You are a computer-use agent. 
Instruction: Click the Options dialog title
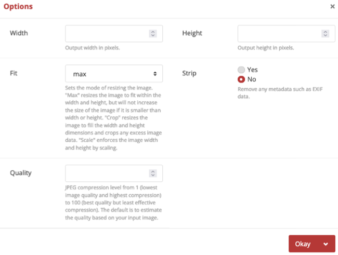[x=18, y=7]
